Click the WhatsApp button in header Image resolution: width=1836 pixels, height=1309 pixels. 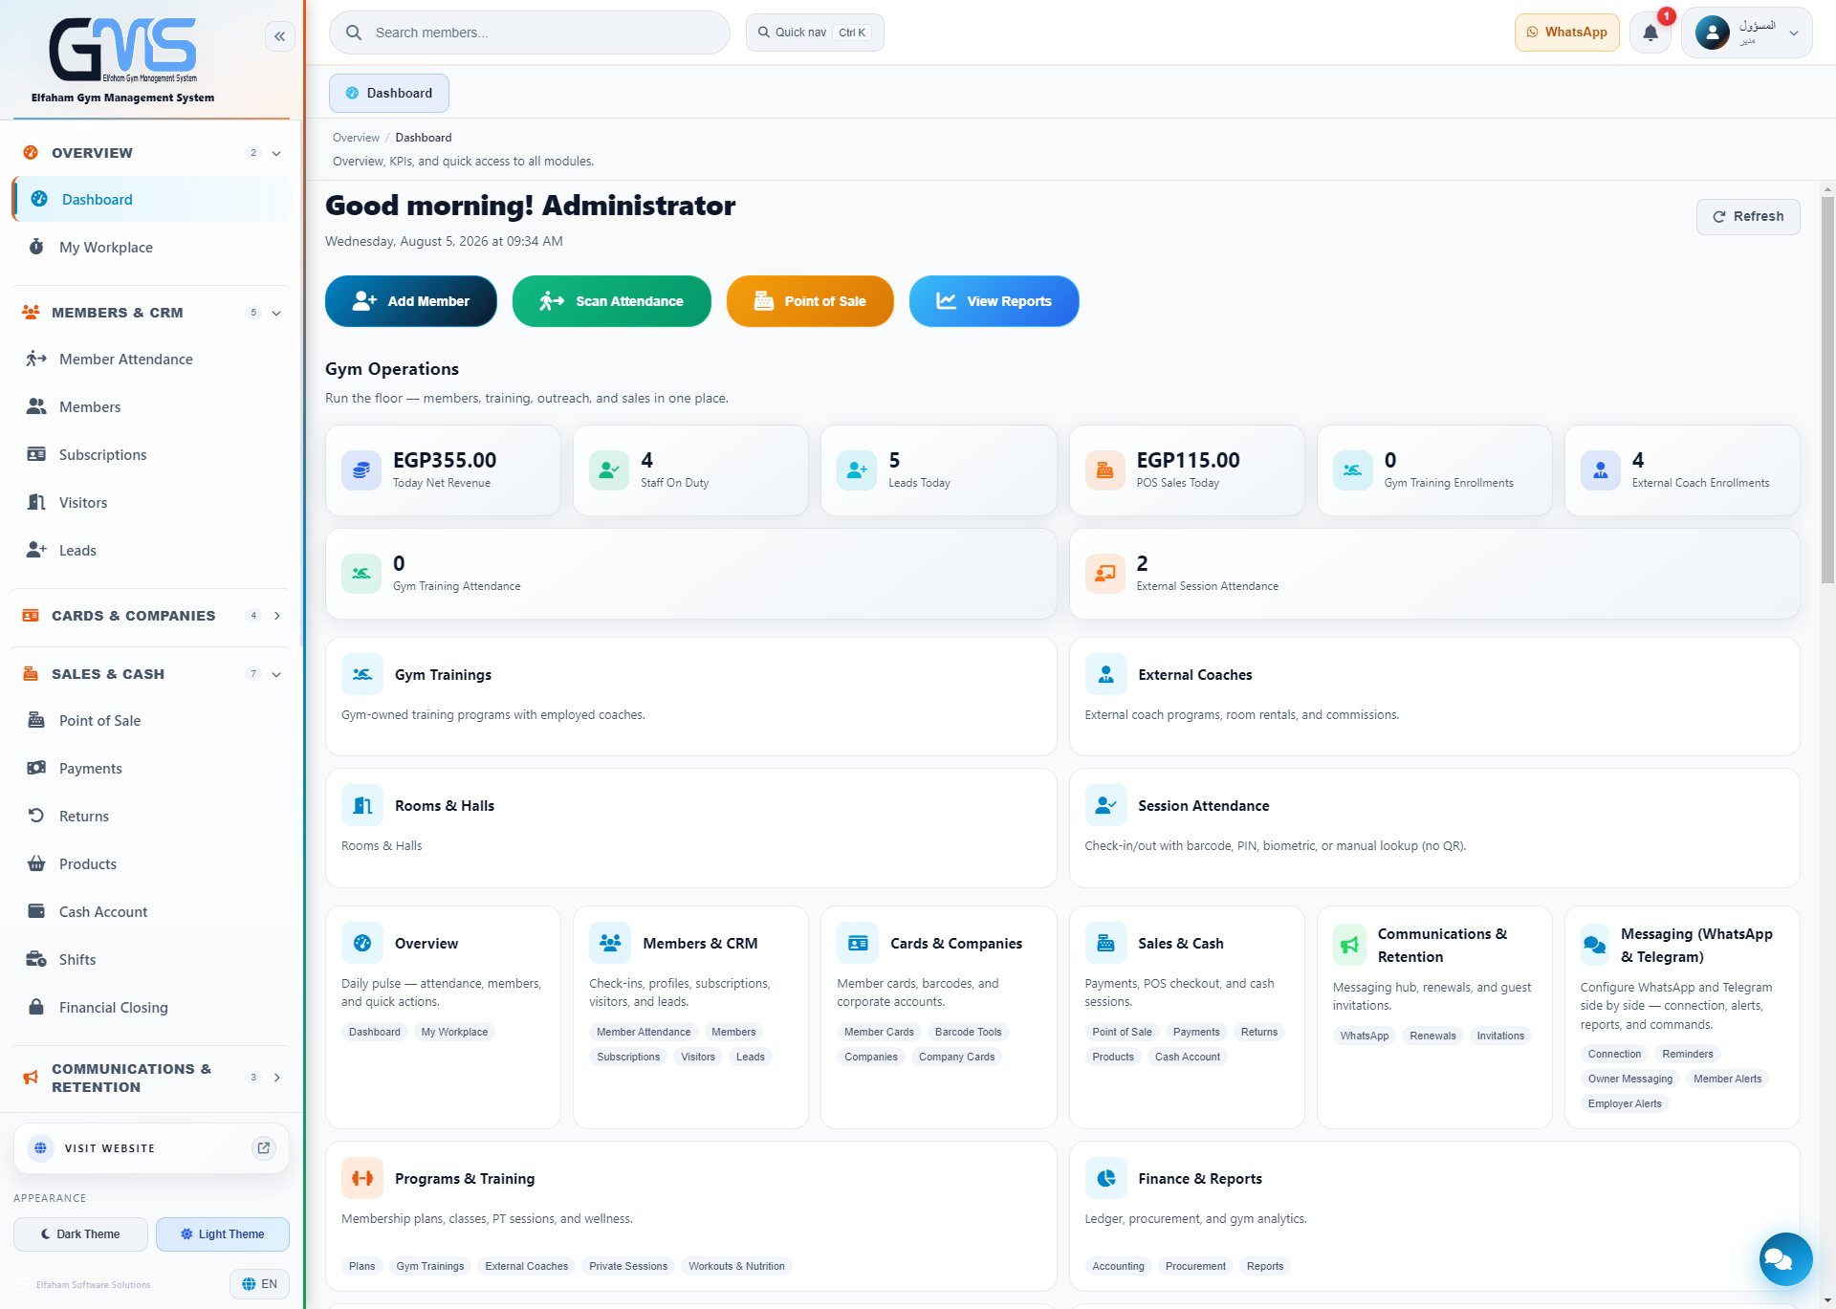1566,33
